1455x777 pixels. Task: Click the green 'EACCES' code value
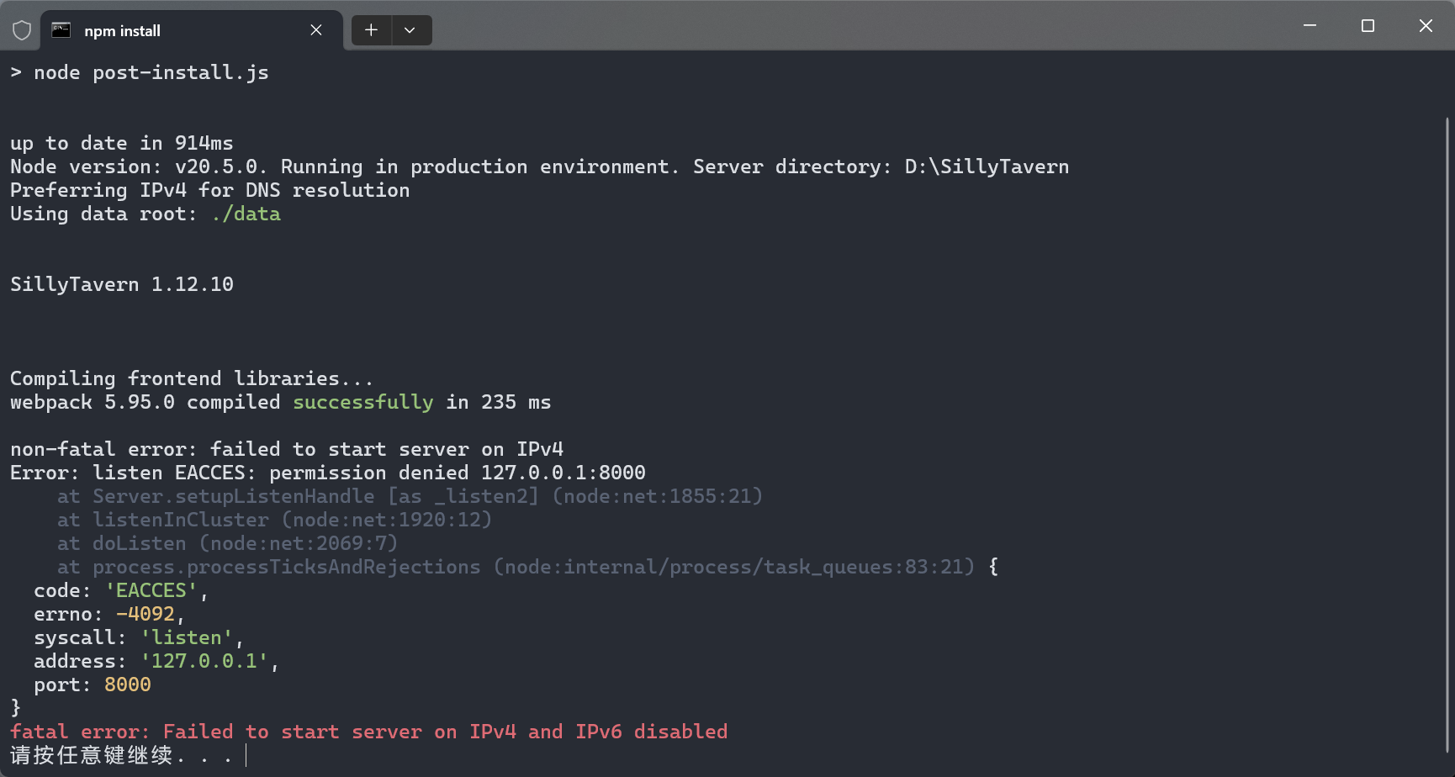[151, 591]
